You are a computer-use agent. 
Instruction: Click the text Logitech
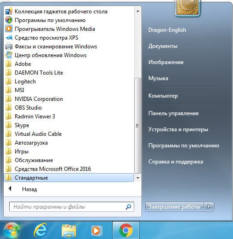pos(25,82)
